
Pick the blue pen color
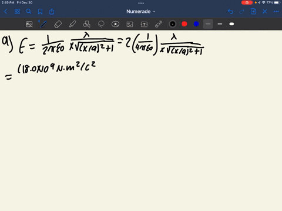point(196,24)
